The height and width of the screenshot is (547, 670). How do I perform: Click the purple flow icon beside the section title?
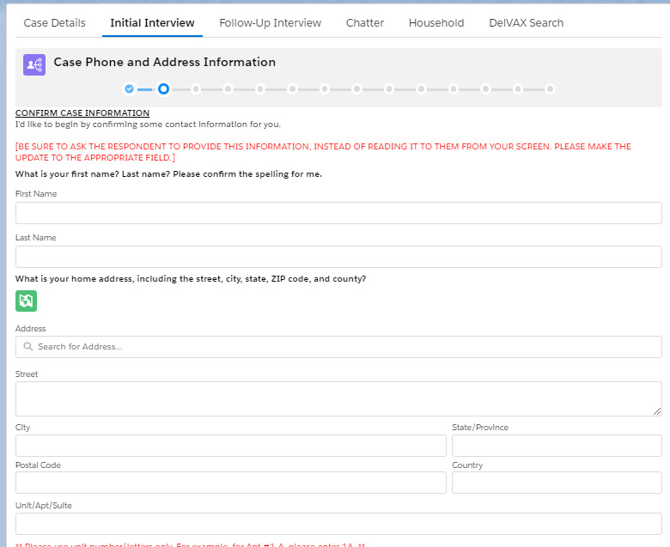(x=34, y=64)
